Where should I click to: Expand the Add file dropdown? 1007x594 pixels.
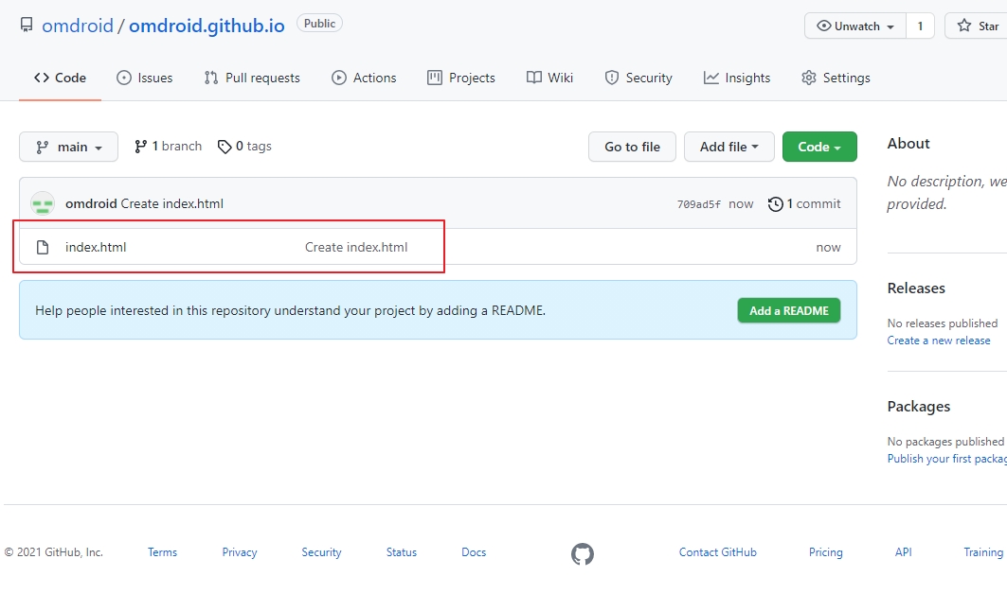pos(728,147)
